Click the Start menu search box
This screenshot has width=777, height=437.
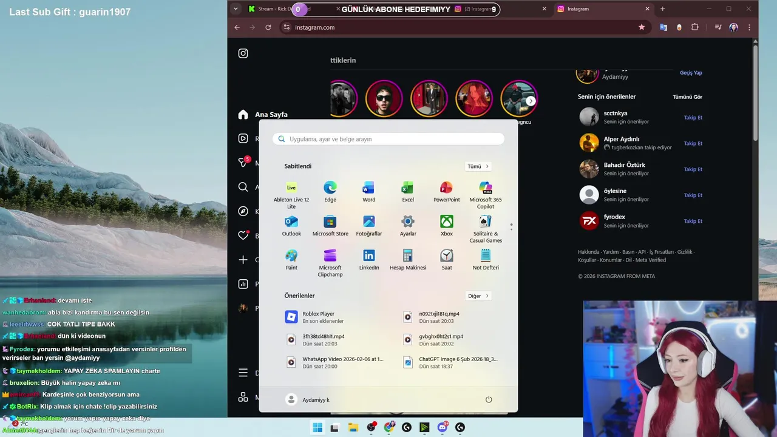pos(388,139)
